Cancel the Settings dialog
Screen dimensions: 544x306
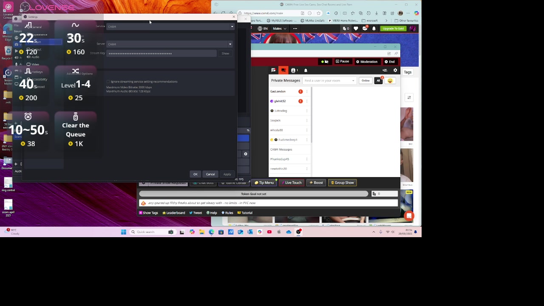pyautogui.click(x=210, y=174)
